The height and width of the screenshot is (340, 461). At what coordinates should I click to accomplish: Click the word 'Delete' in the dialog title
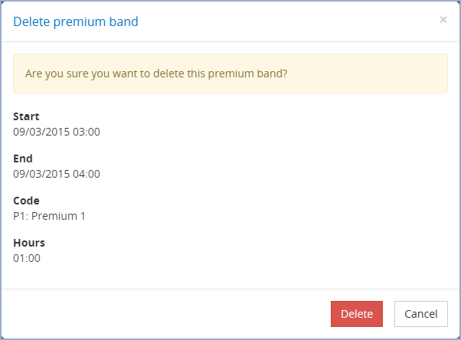point(31,21)
